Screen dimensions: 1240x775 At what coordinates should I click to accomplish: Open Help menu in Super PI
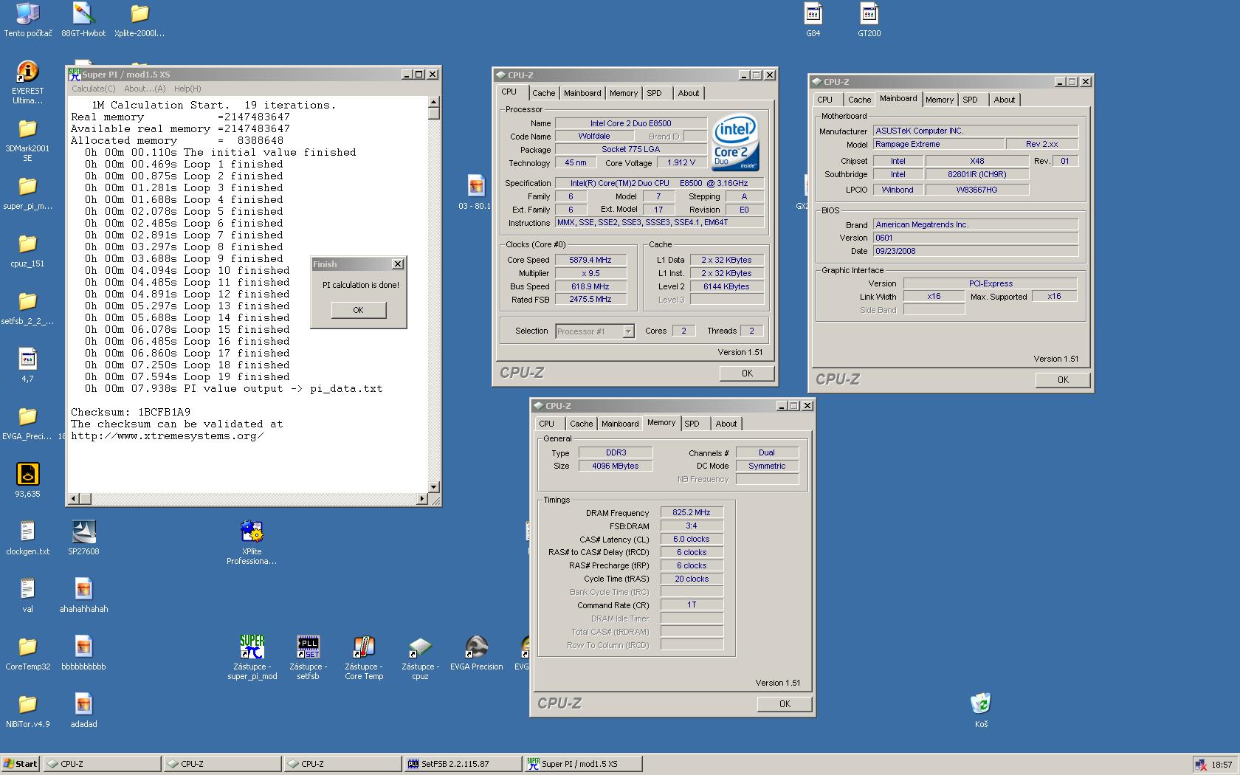(x=187, y=89)
